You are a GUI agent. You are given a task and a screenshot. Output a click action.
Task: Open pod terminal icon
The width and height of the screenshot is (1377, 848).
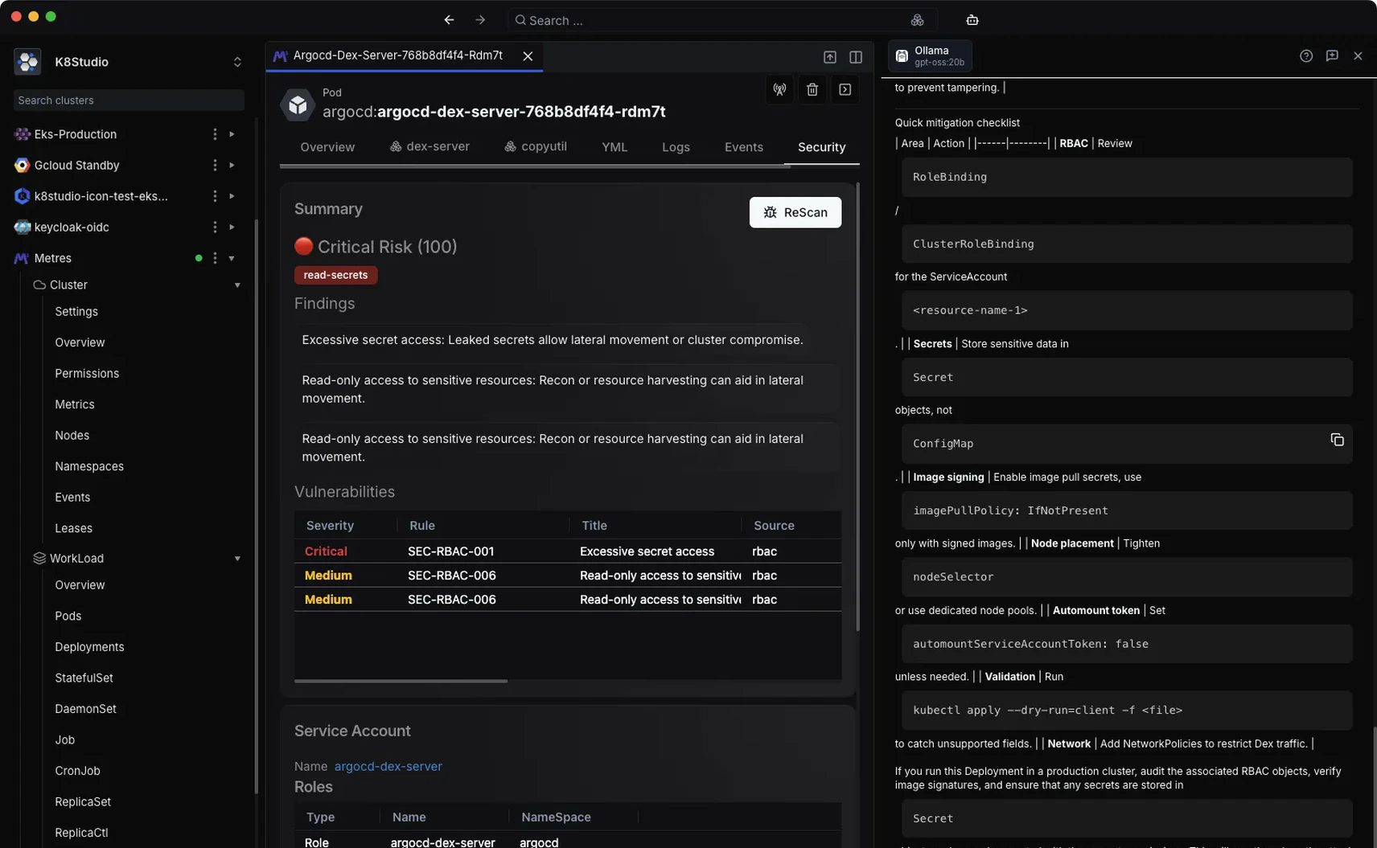click(845, 89)
